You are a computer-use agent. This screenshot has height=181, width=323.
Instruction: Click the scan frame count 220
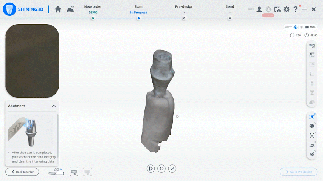pos(295,35)
